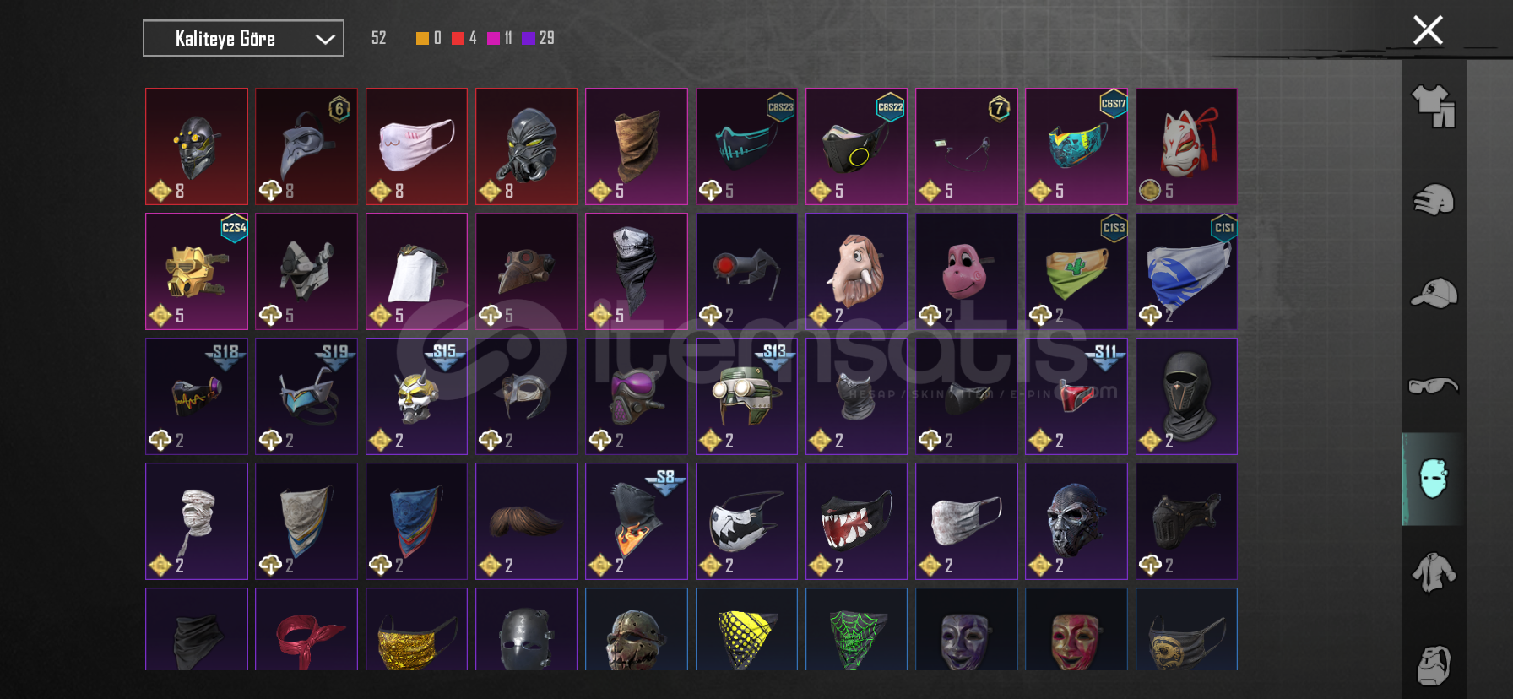Select the white kitsune fox mask item
The image size is (1513, 699).
pos(1186,146)
